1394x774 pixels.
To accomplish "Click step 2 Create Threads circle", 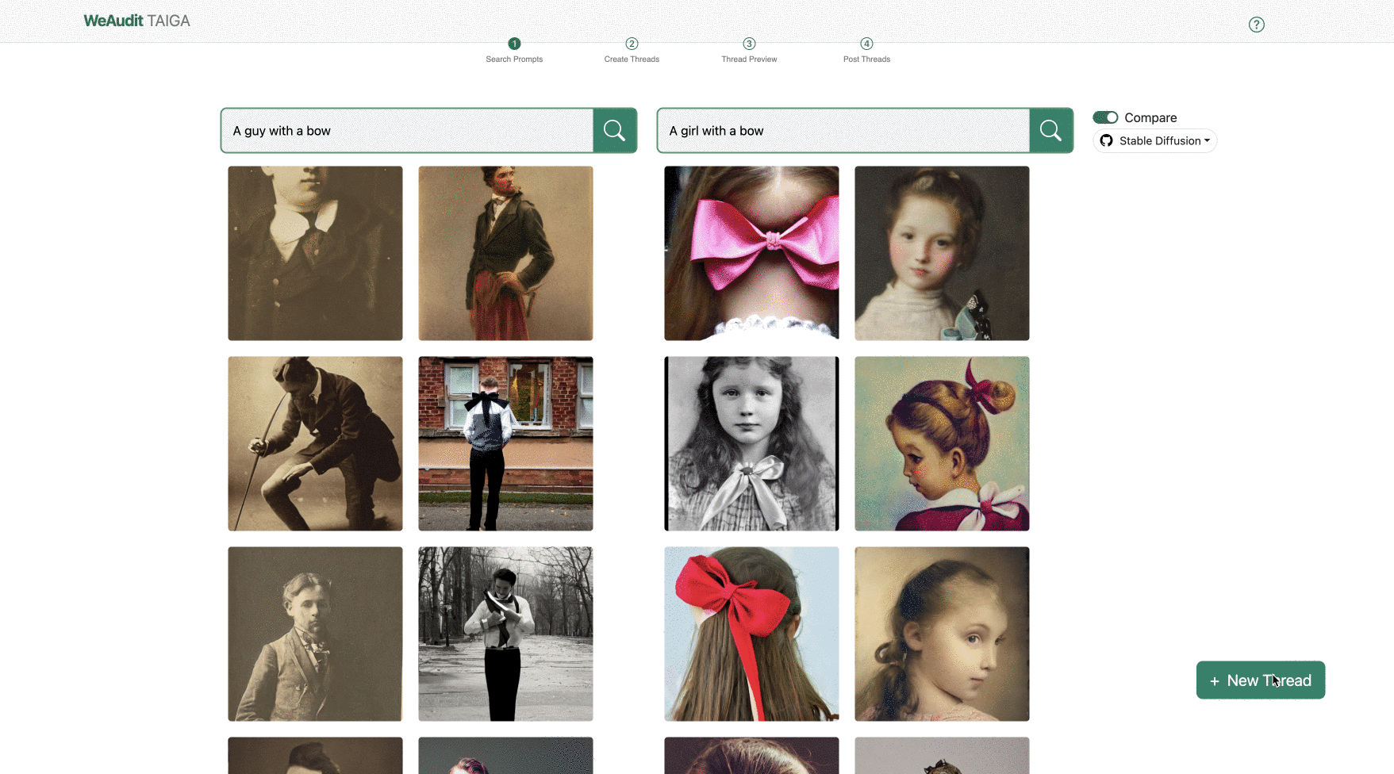I will coord(632,44).
